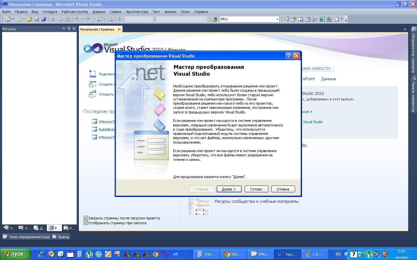Click the Toolbox hammer-and-wrench icon
Image resolution: width=417 pixels, height=260 pixels.
[x=315, y=19]
